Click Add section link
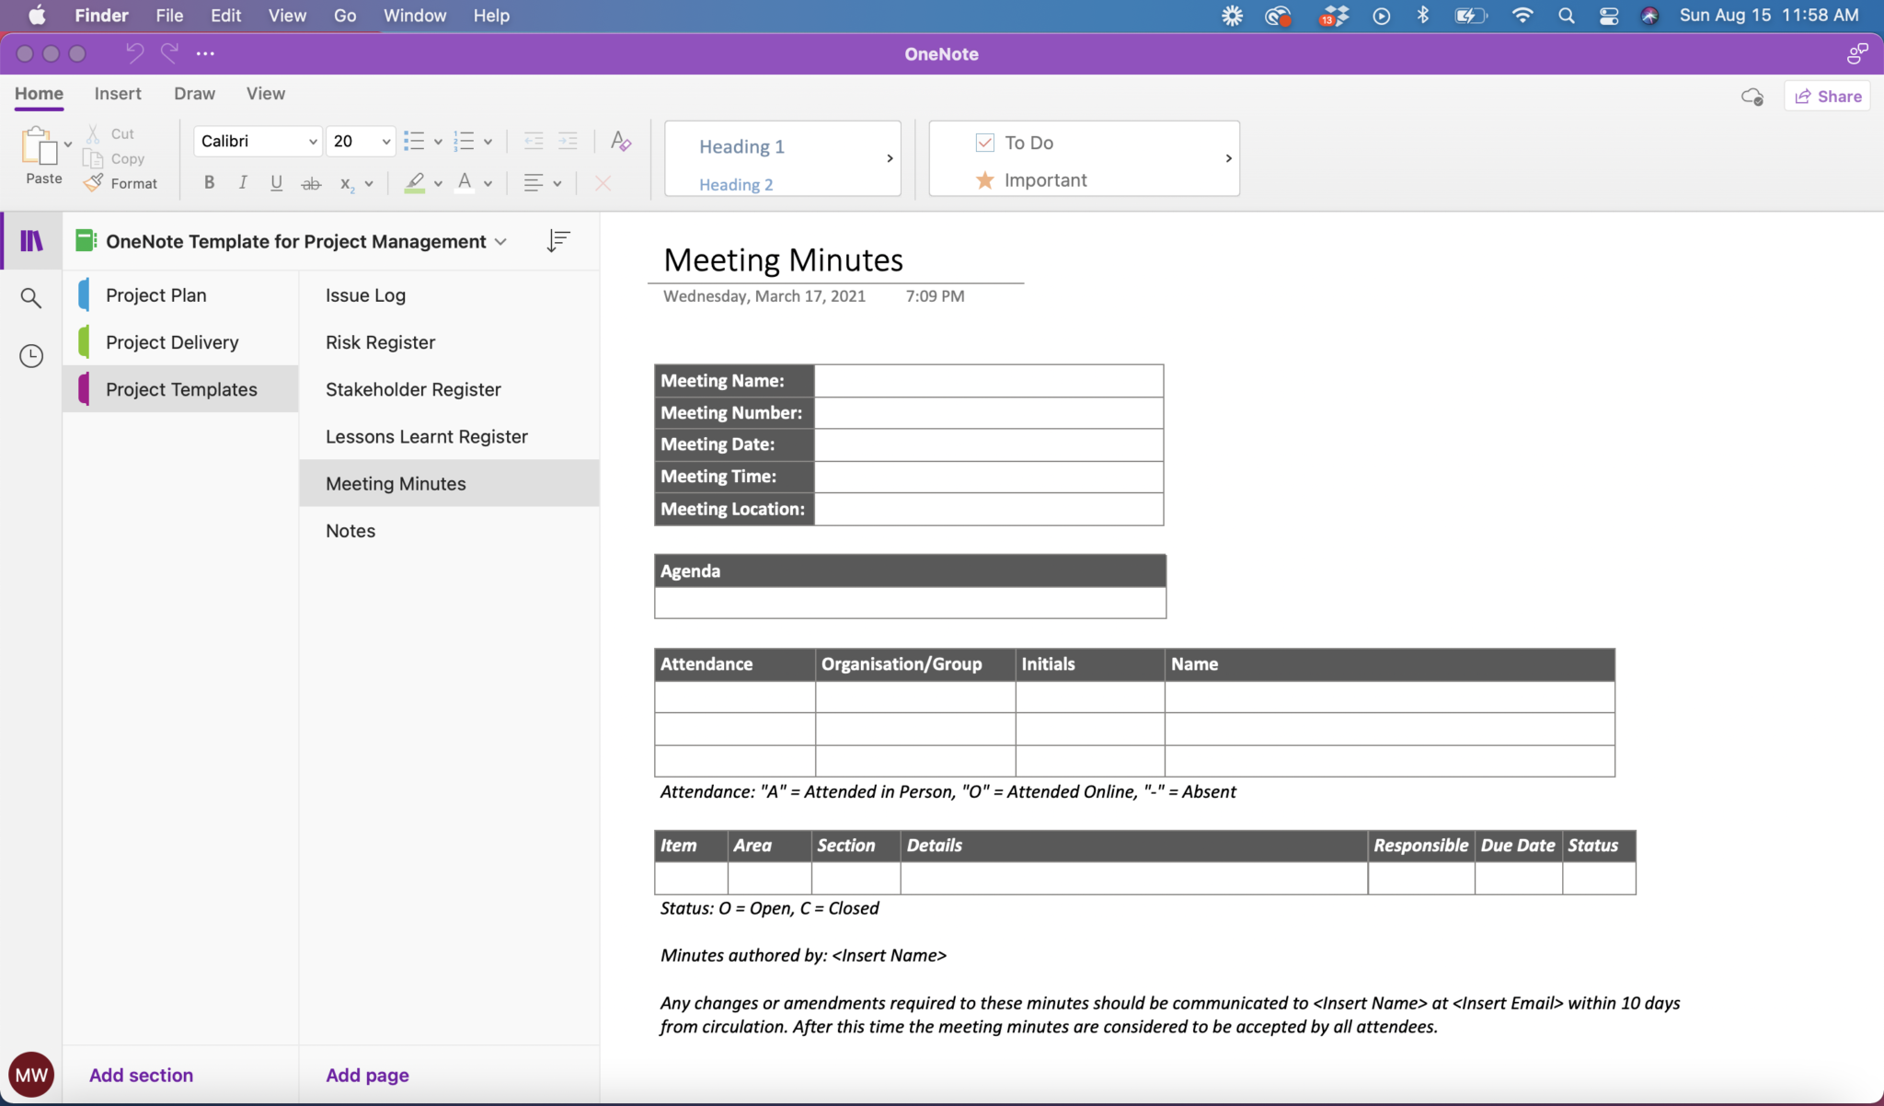The image size is (1884, 1106). coord(141,1075)
